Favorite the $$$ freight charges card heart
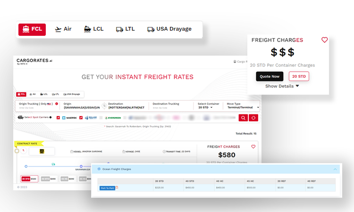Image resolution: width=354 pixels, height=212 pixels. point(324,40)
